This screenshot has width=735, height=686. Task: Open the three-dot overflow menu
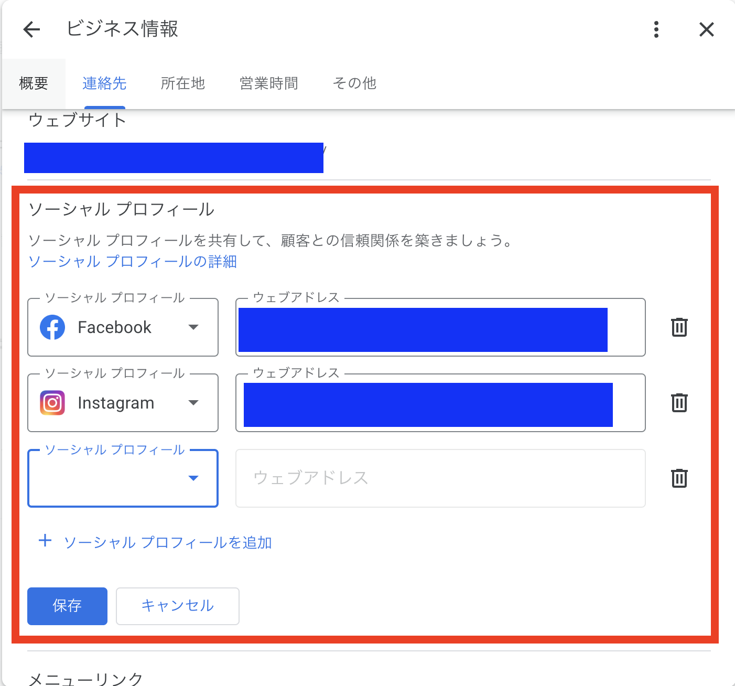656,30
